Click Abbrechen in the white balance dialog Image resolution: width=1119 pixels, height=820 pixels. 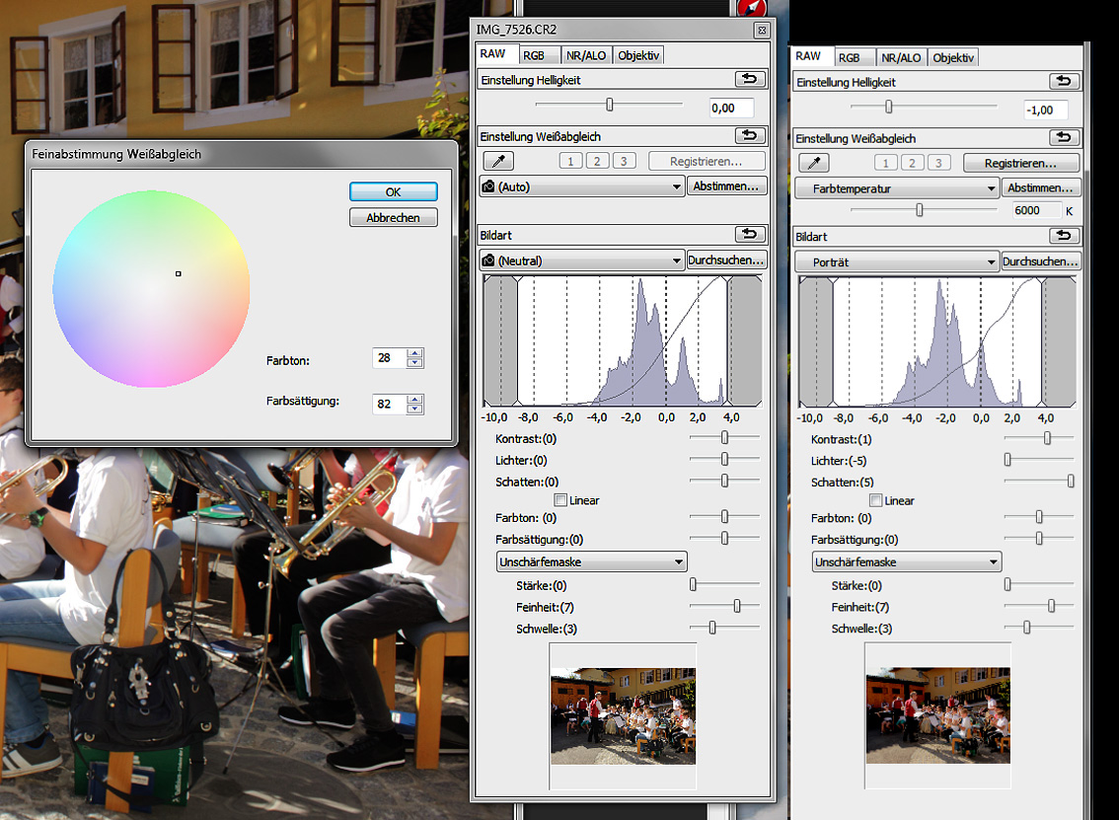pyautogui.click(x=393, y=218)
